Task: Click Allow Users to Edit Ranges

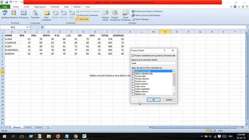Action: coord(146,16)
